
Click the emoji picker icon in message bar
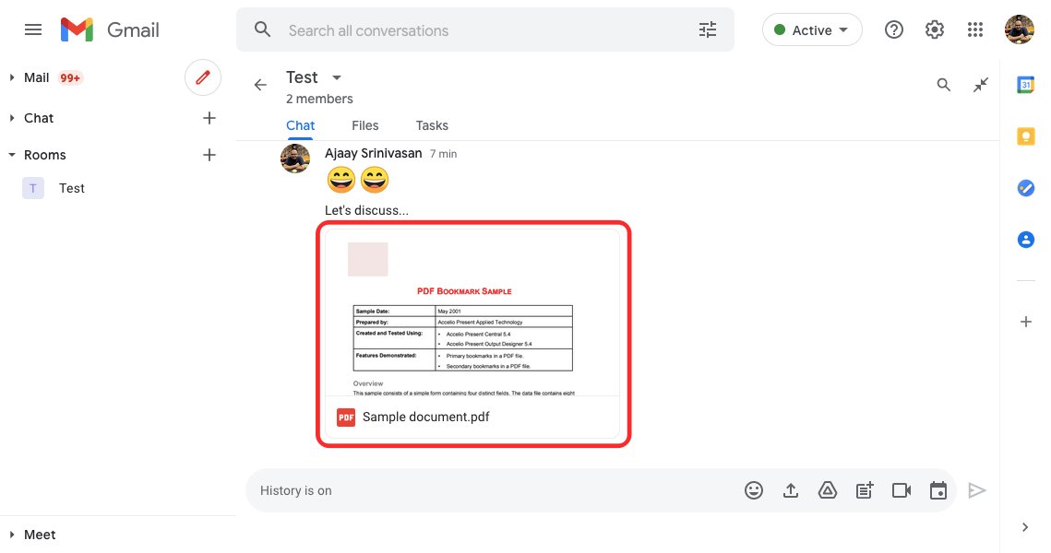pos(754,490)
